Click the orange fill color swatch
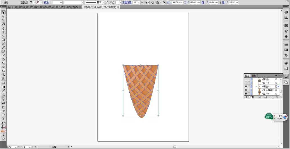The height and width of the screenshot is (149, 290). (x=3, y=131)
